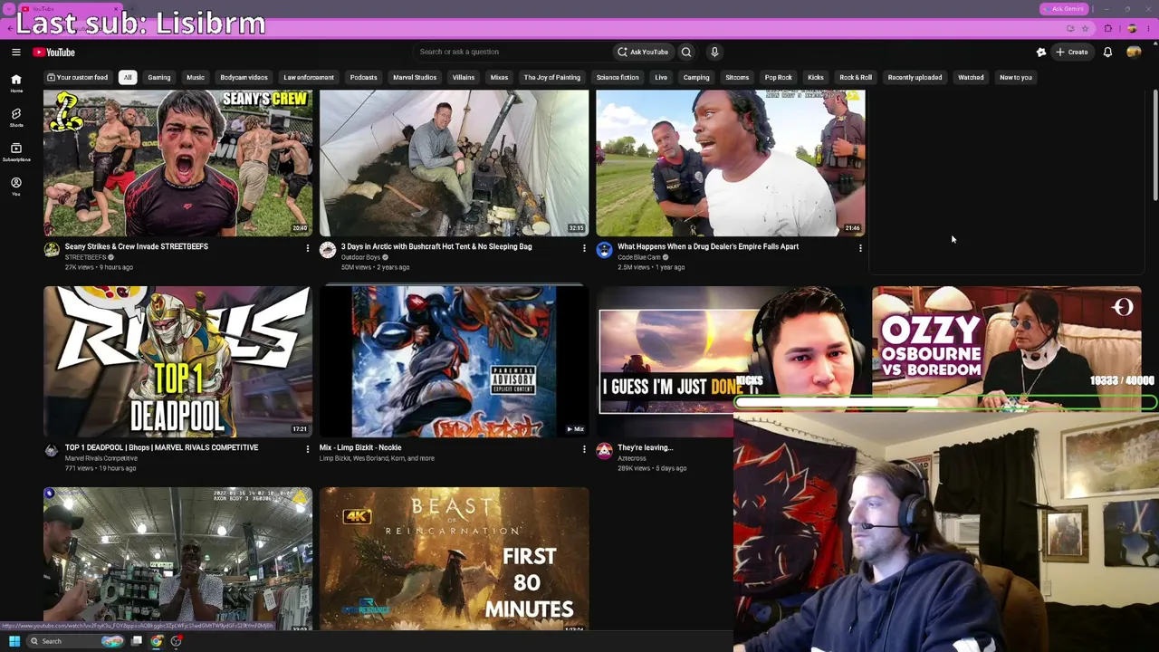Image resolution: width=1159 pixels, height=652 pixels.
Task: Open Home in the left sidebar
Action: [x=15, y=83]
